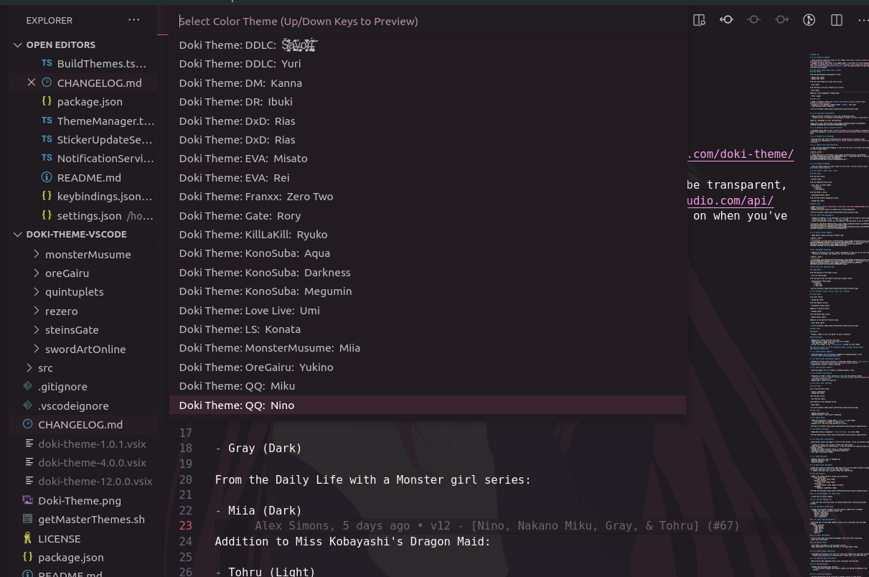Click the middle commit circle icon without arrows
869x577 pixels.
coord(753,20)
